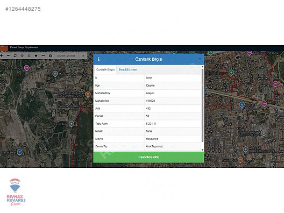
Task: Switch to the Bina/BB Listesi tab
Action: 128,69
